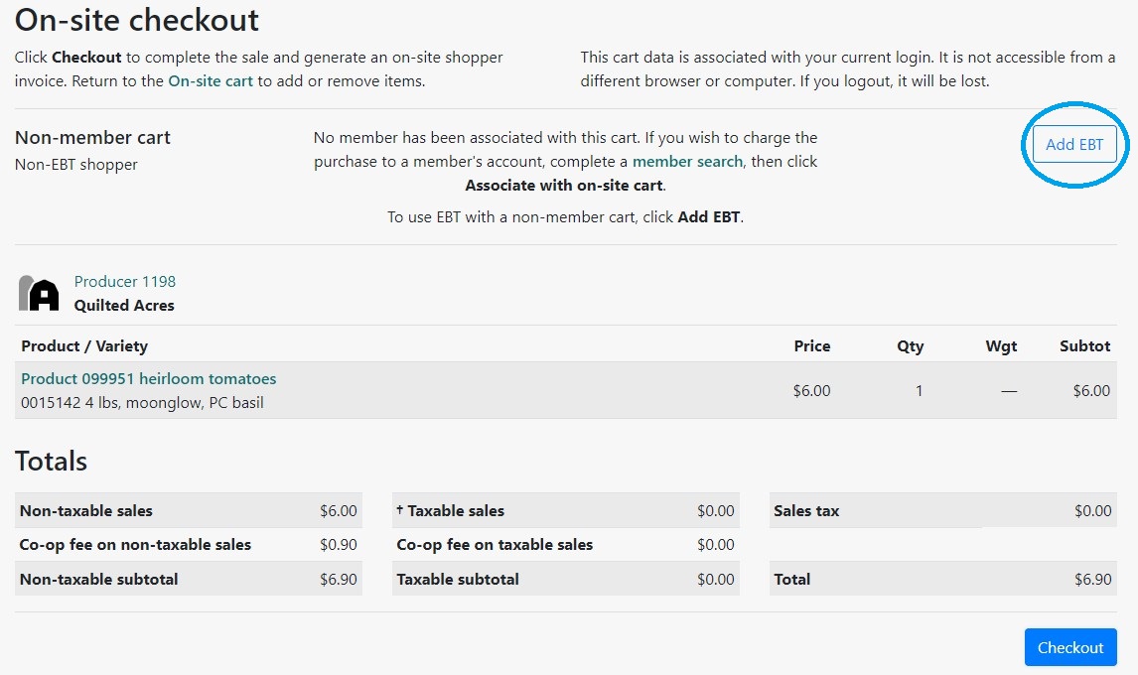Click the Price column header
The height and width of the screenshot is (675, 1138).
811,346
